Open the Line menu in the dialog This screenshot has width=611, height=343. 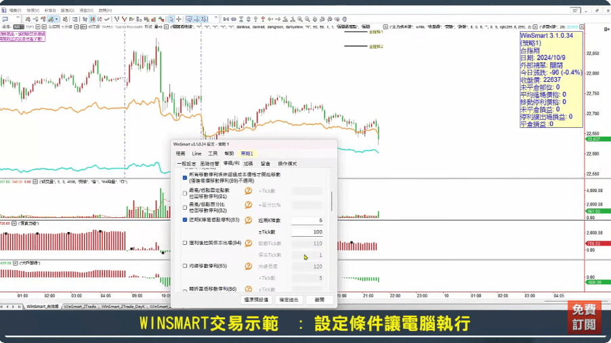(x=196, y=154)
